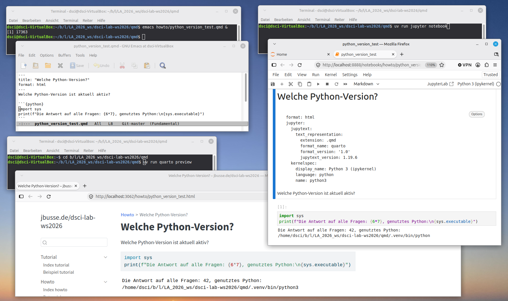Insert a cell below with Jupyter's plus icon
The width and height of the screenshot is (508, 301).
(x=282, y=84)
